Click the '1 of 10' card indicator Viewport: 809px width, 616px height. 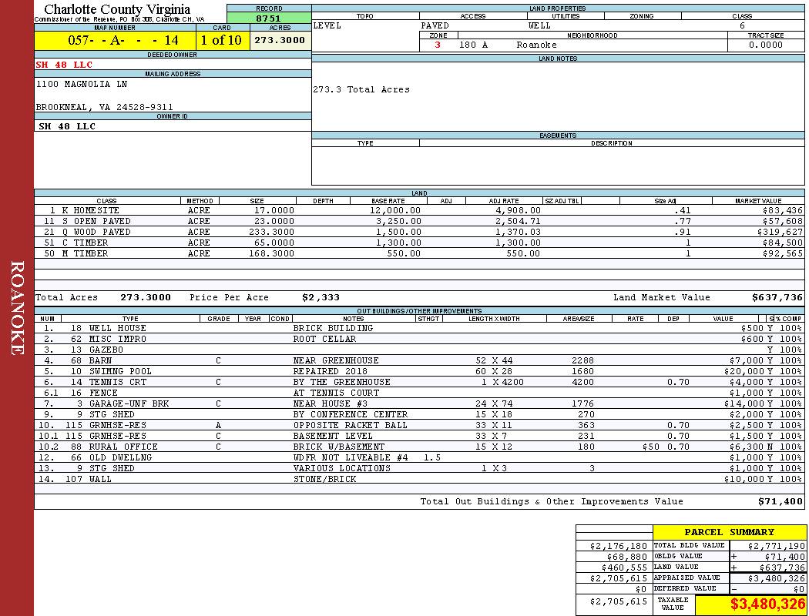pyautogui.click(x=220, y=40)
